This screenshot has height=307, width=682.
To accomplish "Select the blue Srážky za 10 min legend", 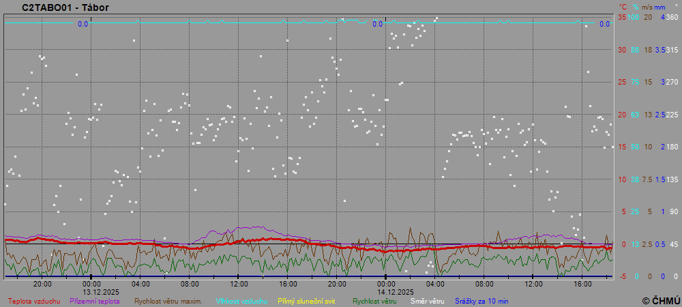I will (481, 301).
